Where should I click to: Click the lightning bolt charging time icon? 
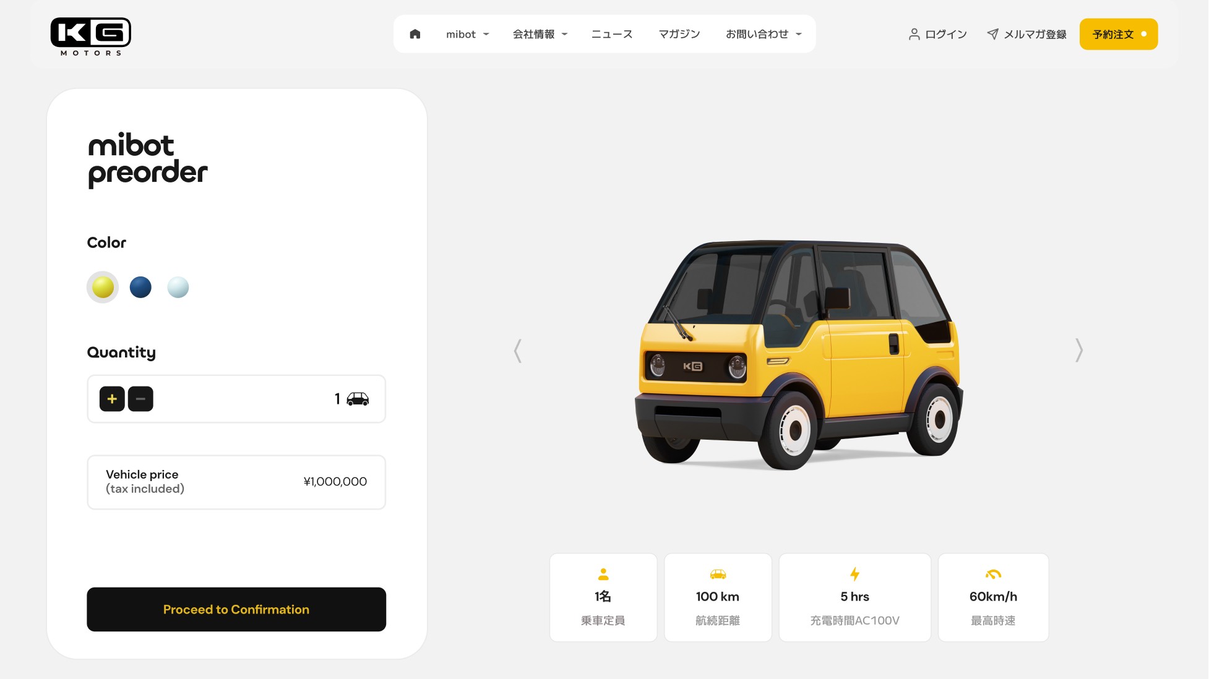(855, 574)
